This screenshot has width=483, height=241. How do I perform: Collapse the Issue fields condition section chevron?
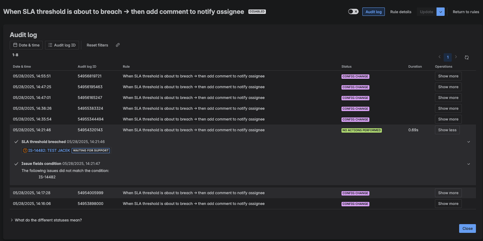[x=468, y=164]
